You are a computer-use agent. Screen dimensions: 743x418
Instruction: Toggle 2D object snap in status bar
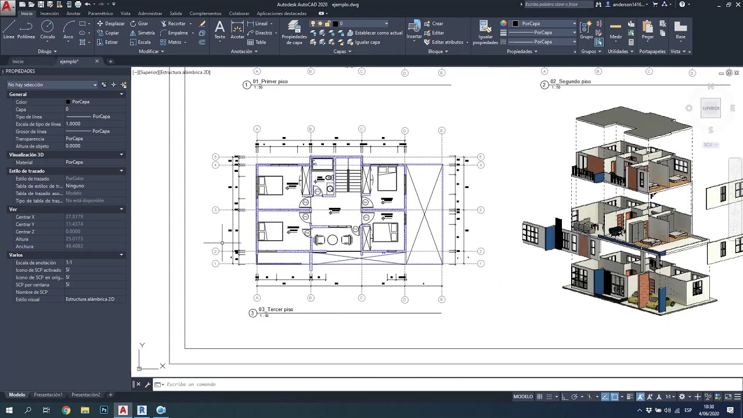614,397
